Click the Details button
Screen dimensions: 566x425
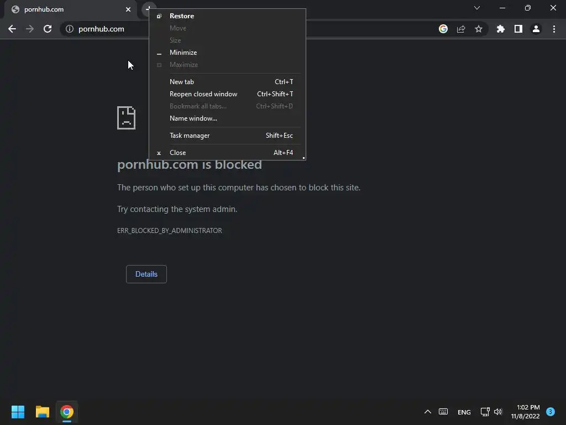pyautogui.click(x=146, y=274)
